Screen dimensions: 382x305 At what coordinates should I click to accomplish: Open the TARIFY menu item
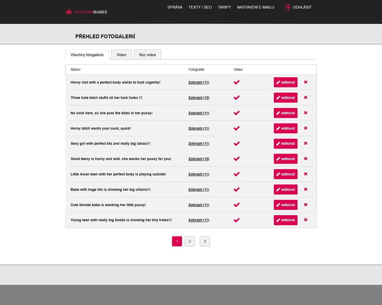pyautogui.click(x=224, y=7)
